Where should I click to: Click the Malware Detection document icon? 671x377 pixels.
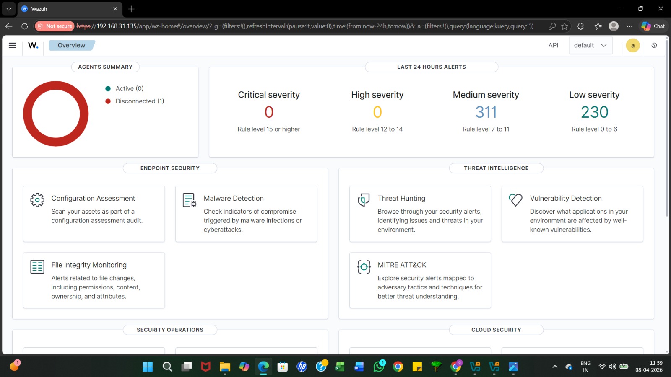[190, 200]
